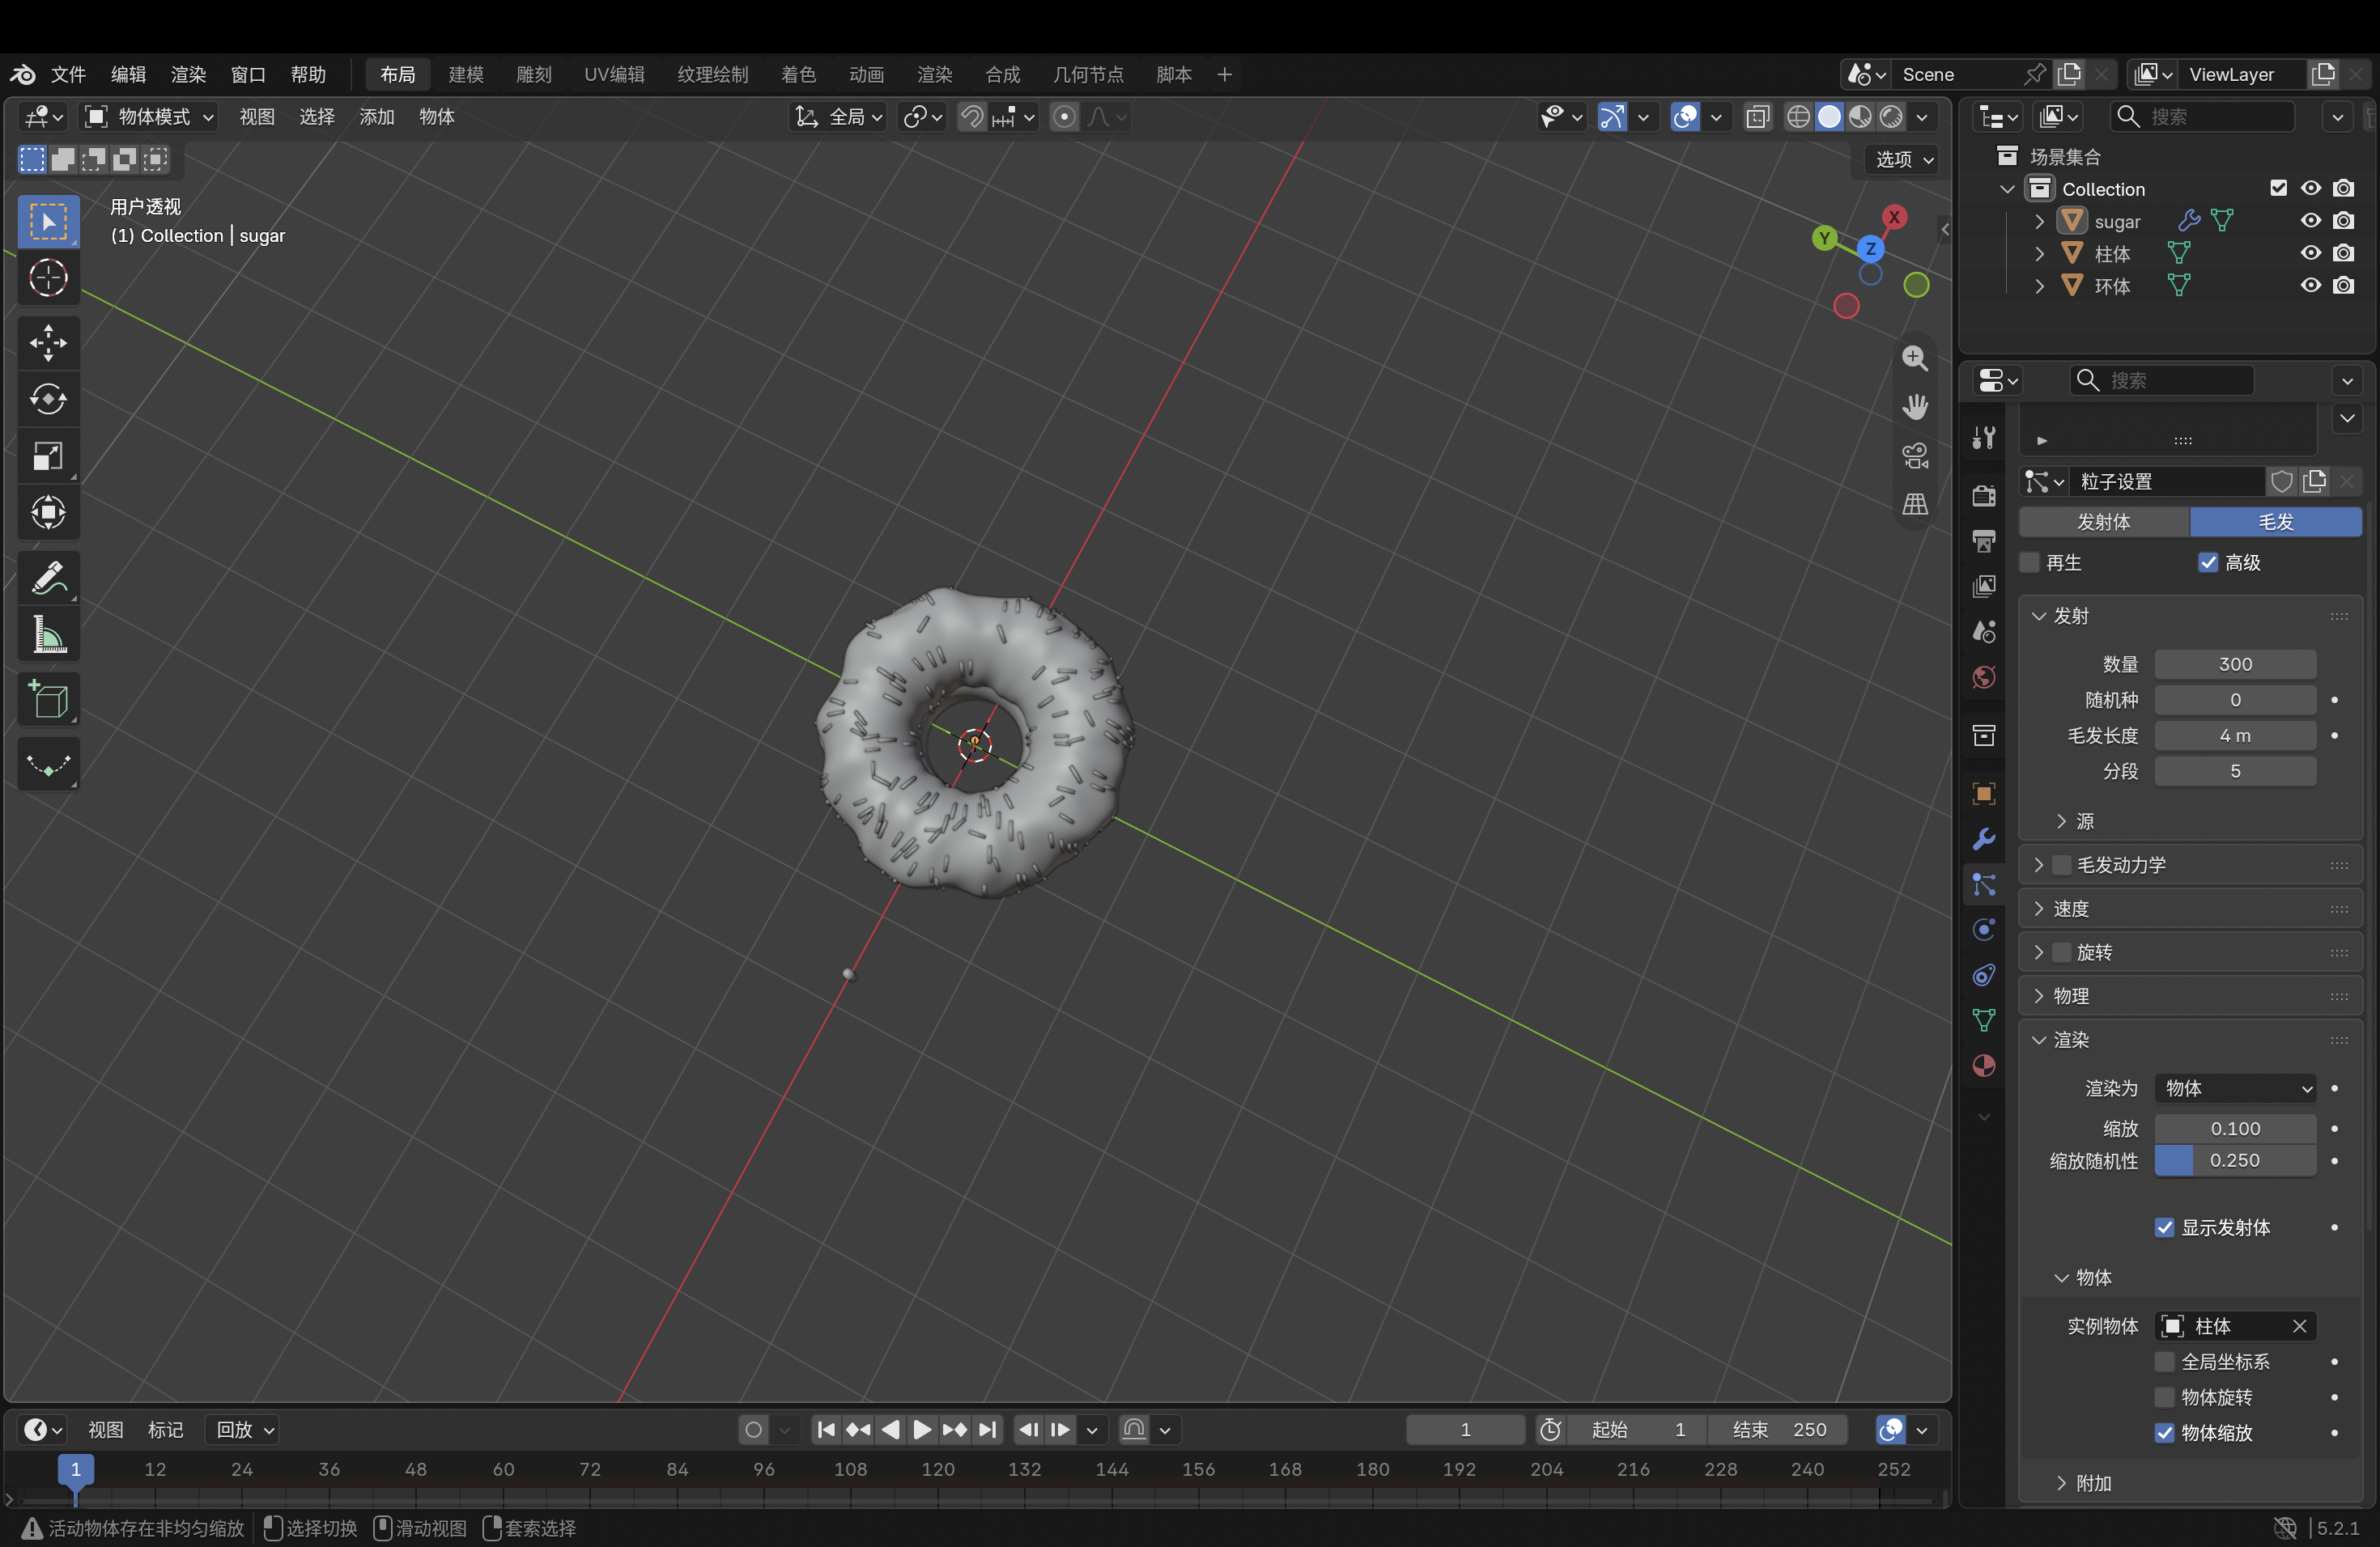Open the viewport 添加 menu
The height and width of the screenshot is (1547, 2380).
[376, 117]
